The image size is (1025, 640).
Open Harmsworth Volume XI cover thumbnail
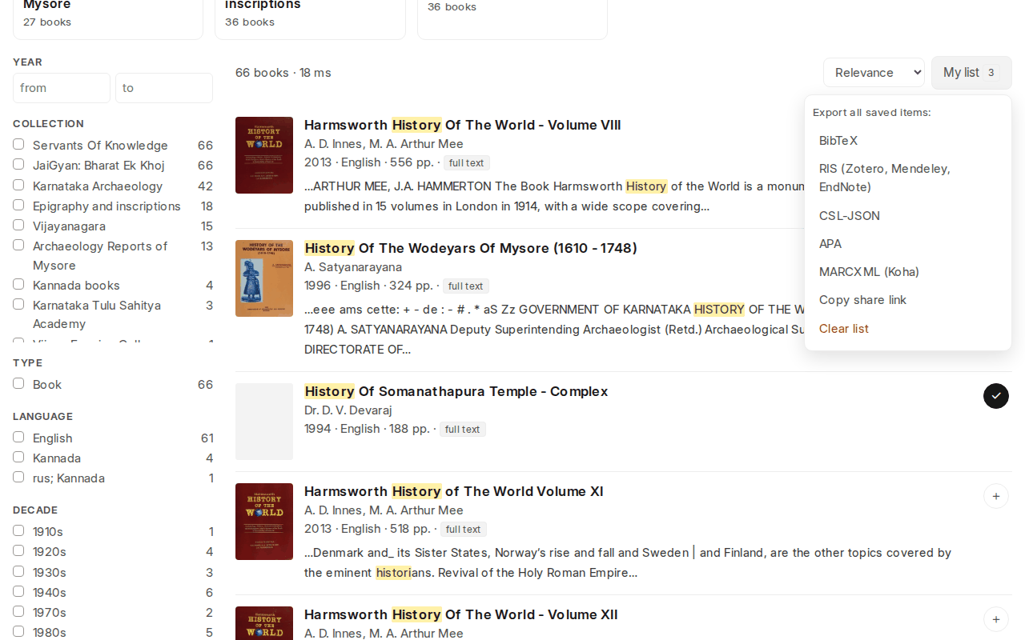tap(264, 522)
